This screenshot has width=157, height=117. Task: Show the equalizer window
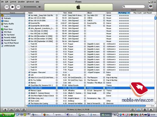pos(138,110)
